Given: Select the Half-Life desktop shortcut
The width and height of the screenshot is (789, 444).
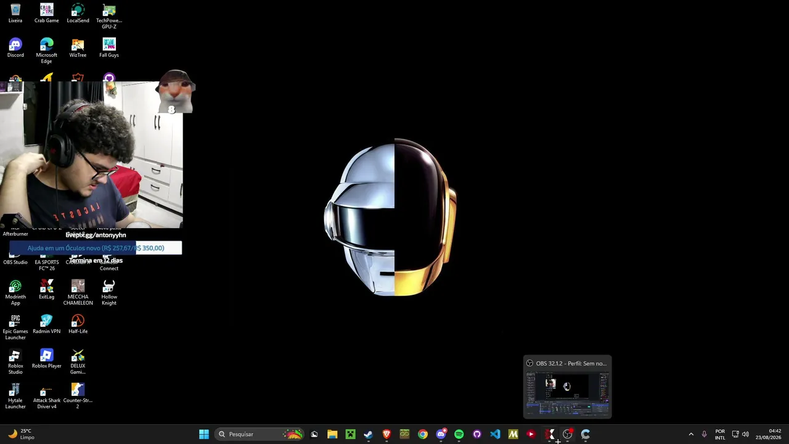Looking at the screenshot, I should pyautogui.click(x=78, y=324).
